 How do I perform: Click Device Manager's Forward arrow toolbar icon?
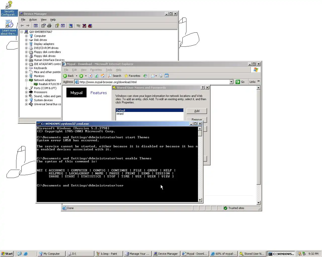point(28,26)
